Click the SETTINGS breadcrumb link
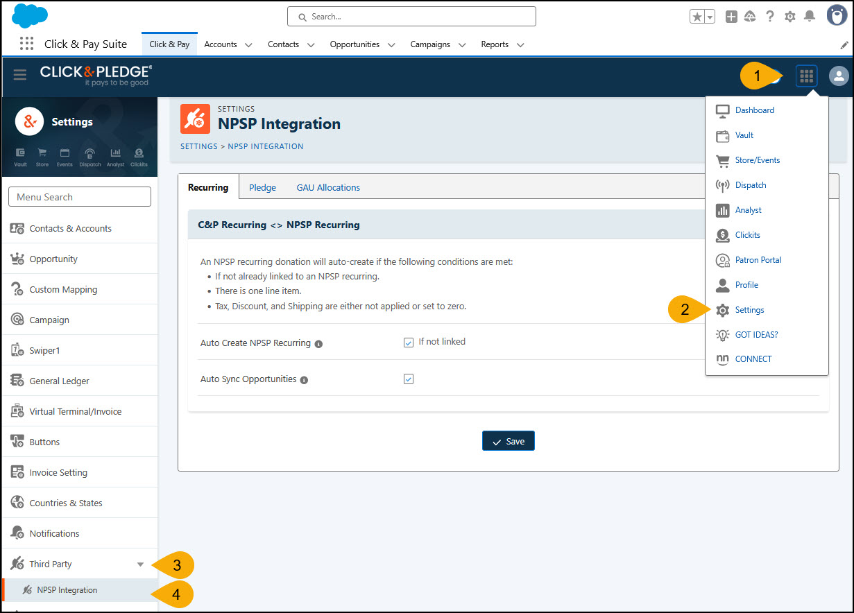Viewport: 854px width, 613px height. coord(199,146)
